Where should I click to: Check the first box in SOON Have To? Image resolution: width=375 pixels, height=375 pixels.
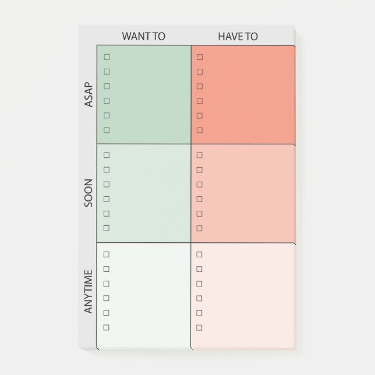click(200, 155)
